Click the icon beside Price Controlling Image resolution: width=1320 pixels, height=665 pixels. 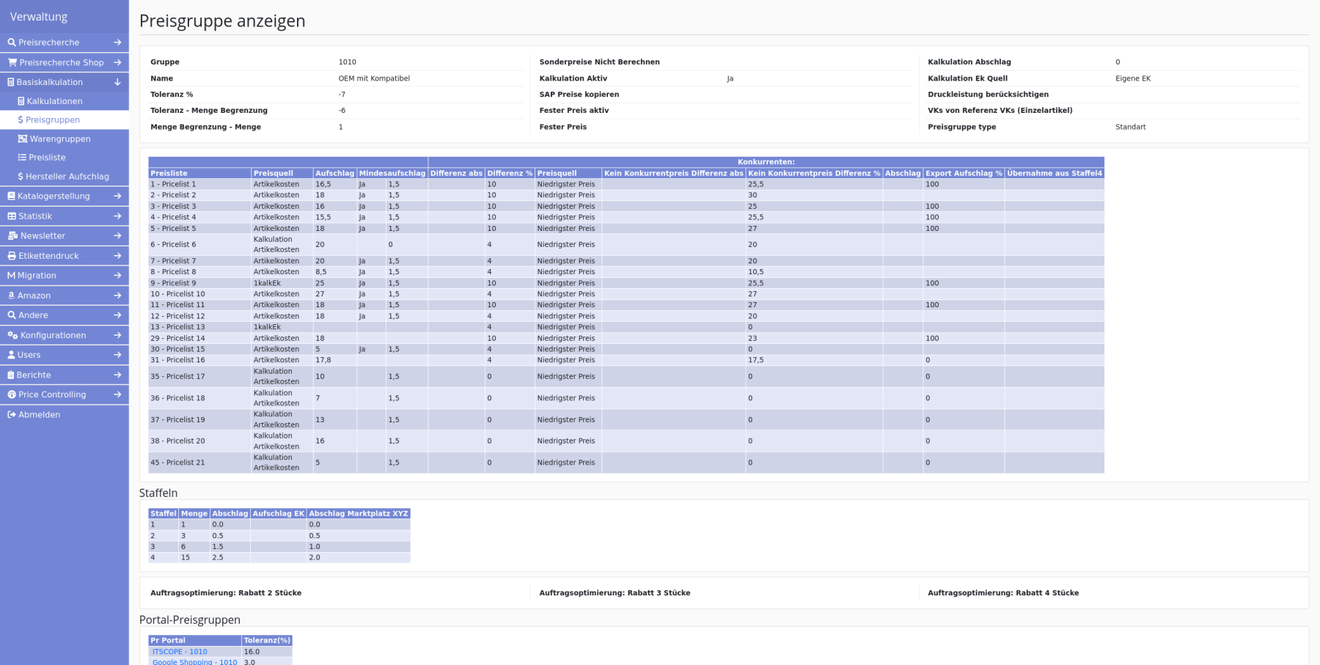click(x=12, y=394)
